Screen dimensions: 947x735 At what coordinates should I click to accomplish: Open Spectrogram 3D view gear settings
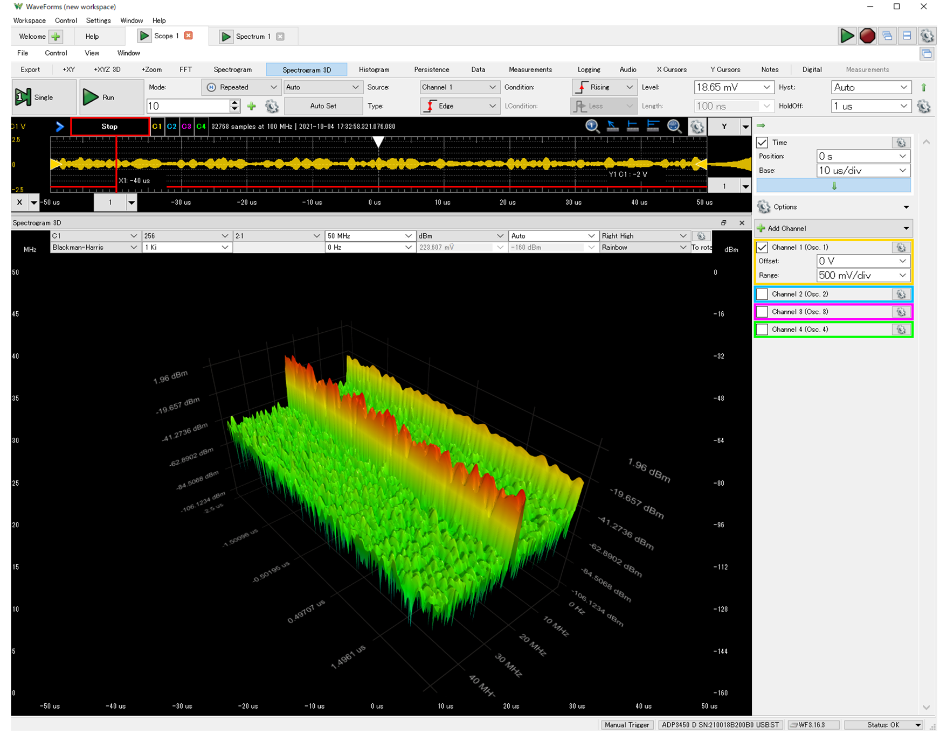coord(701,236)
